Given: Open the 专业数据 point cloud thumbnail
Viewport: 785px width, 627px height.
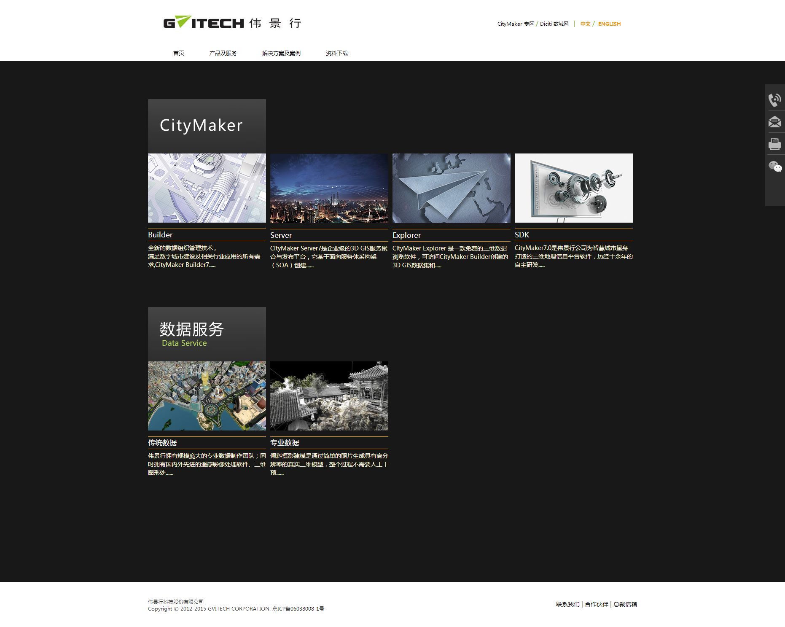Looking at the screenshot, I should pyautogui.click(x=329, y=396).
